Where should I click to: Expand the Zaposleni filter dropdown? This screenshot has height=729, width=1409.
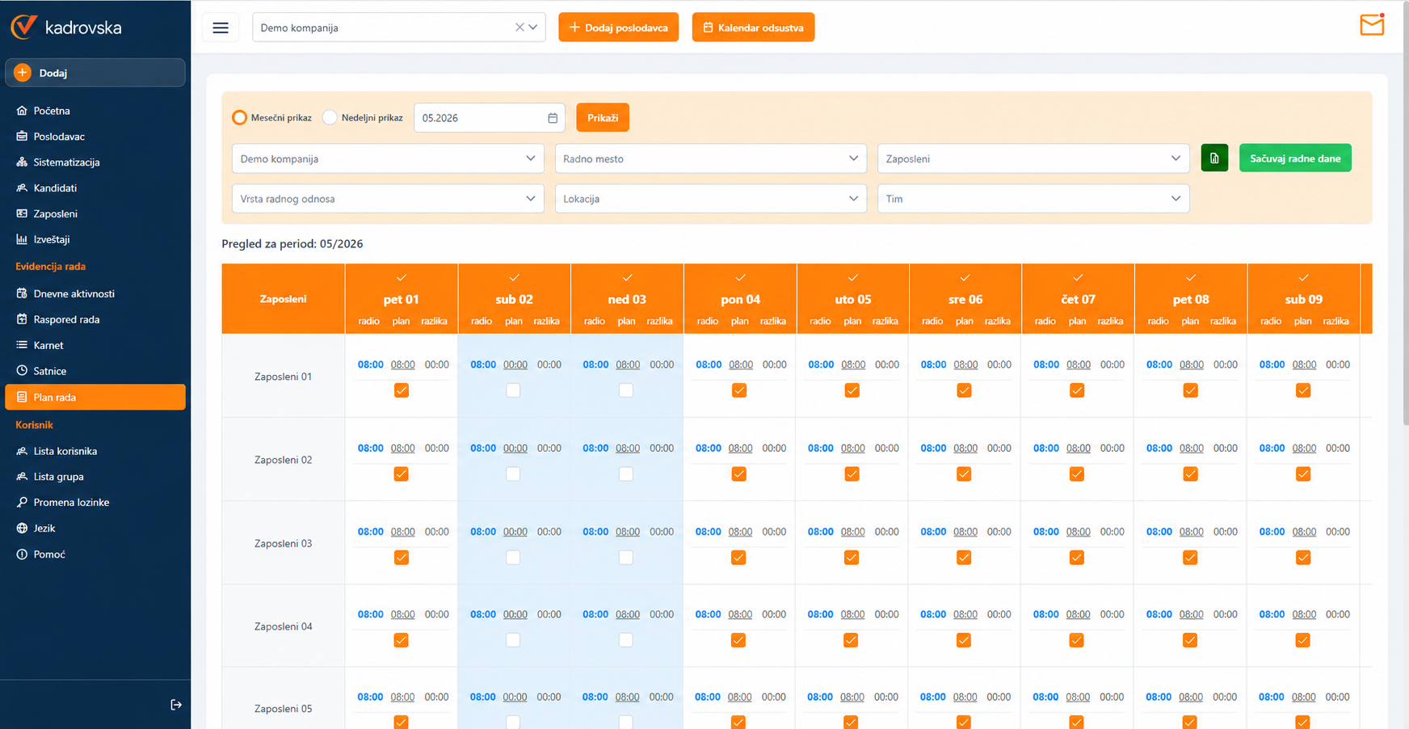(1033, 158)
